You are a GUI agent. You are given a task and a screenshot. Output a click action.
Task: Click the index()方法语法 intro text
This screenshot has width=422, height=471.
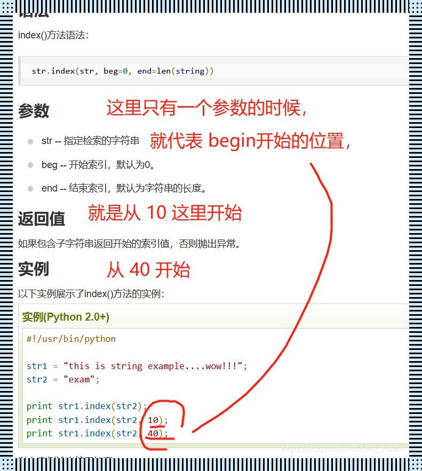[x=53, y=35]
